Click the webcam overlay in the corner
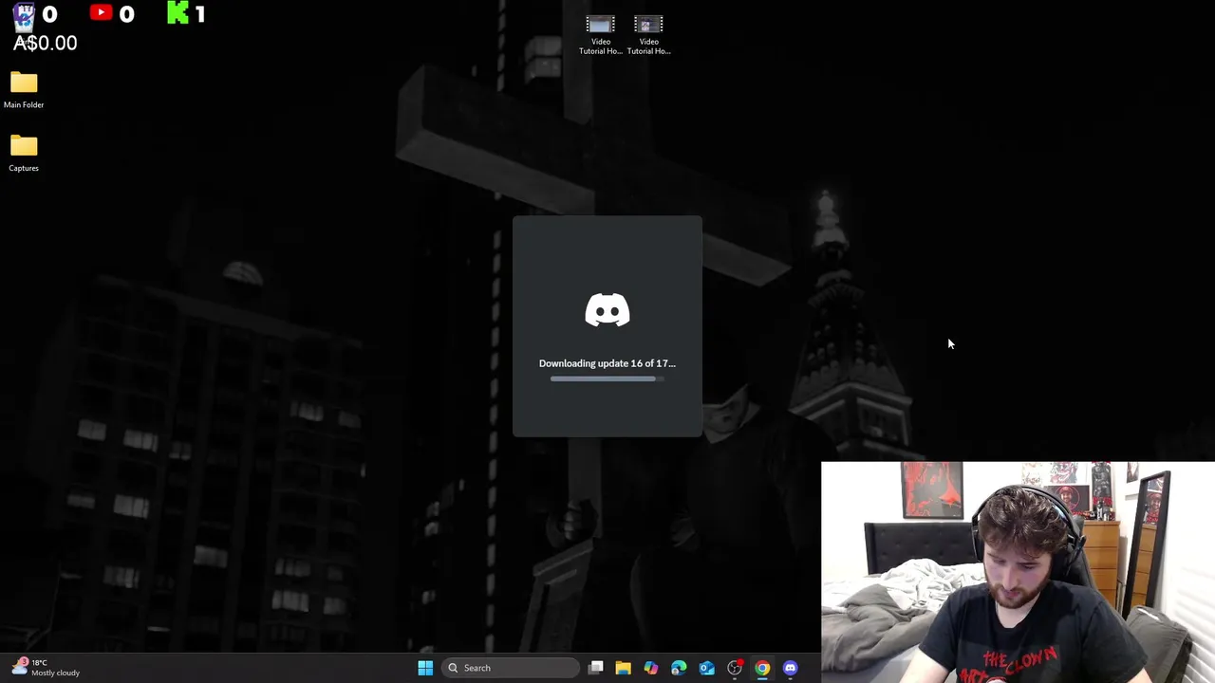 coord(1018,572)
